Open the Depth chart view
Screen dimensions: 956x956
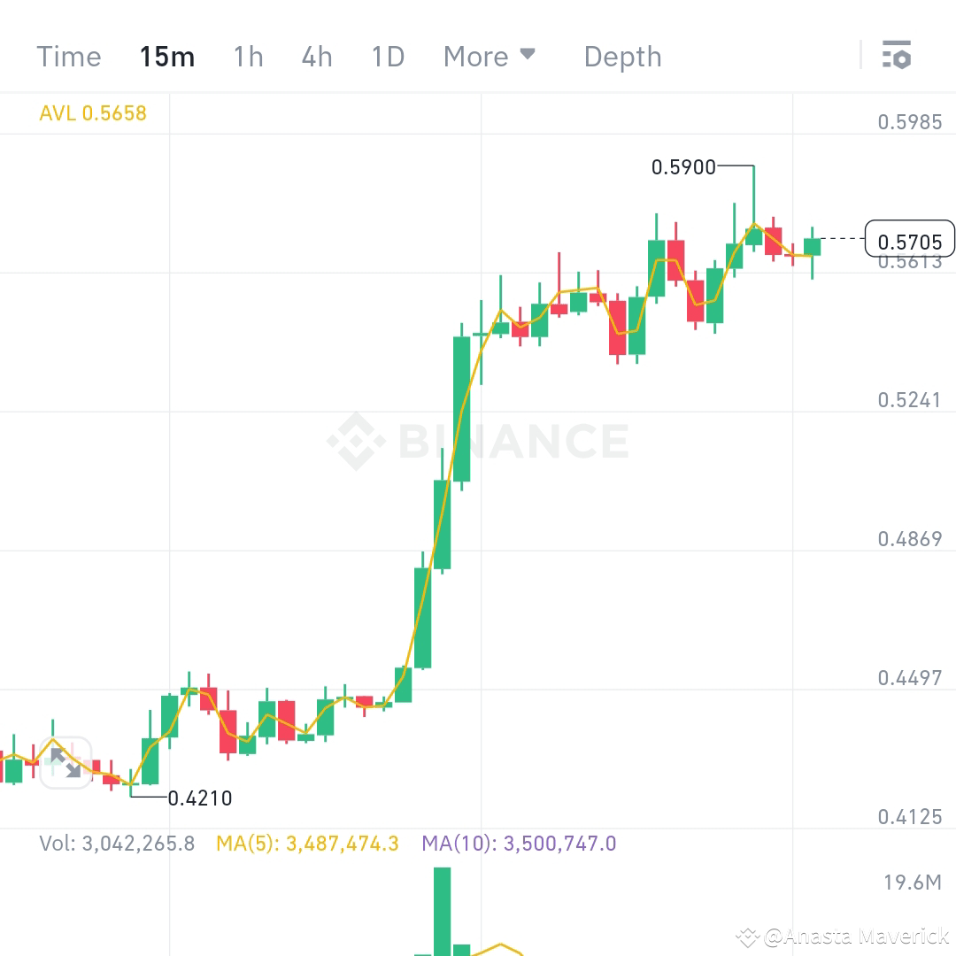[622, 56]
